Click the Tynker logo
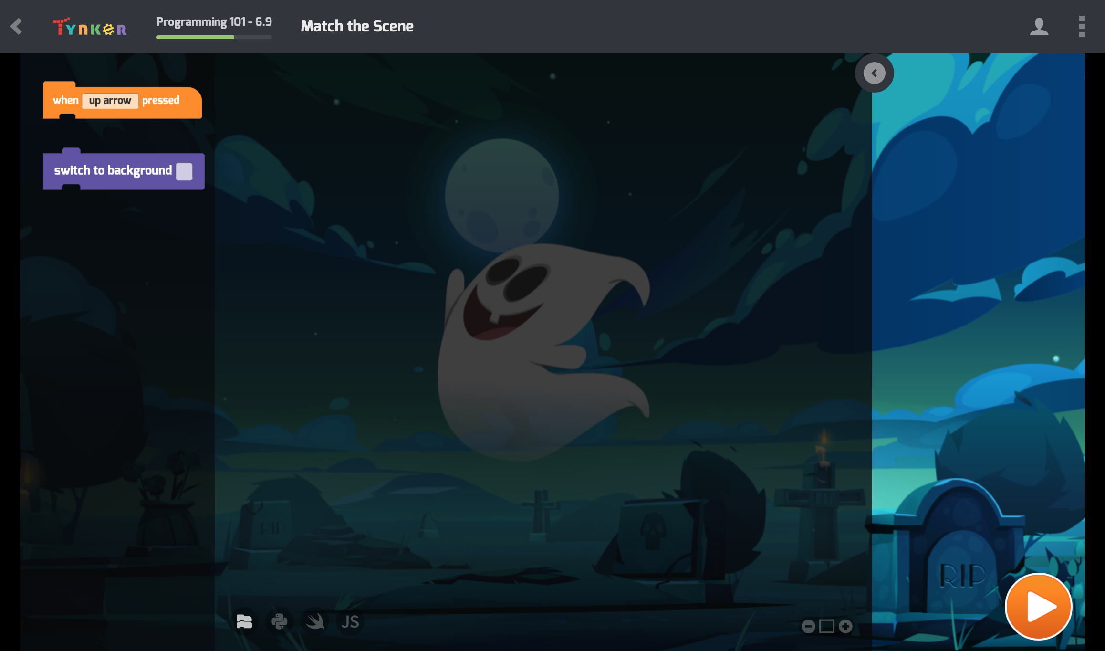This screenshot has width=1105, height=651. [90, 27]
